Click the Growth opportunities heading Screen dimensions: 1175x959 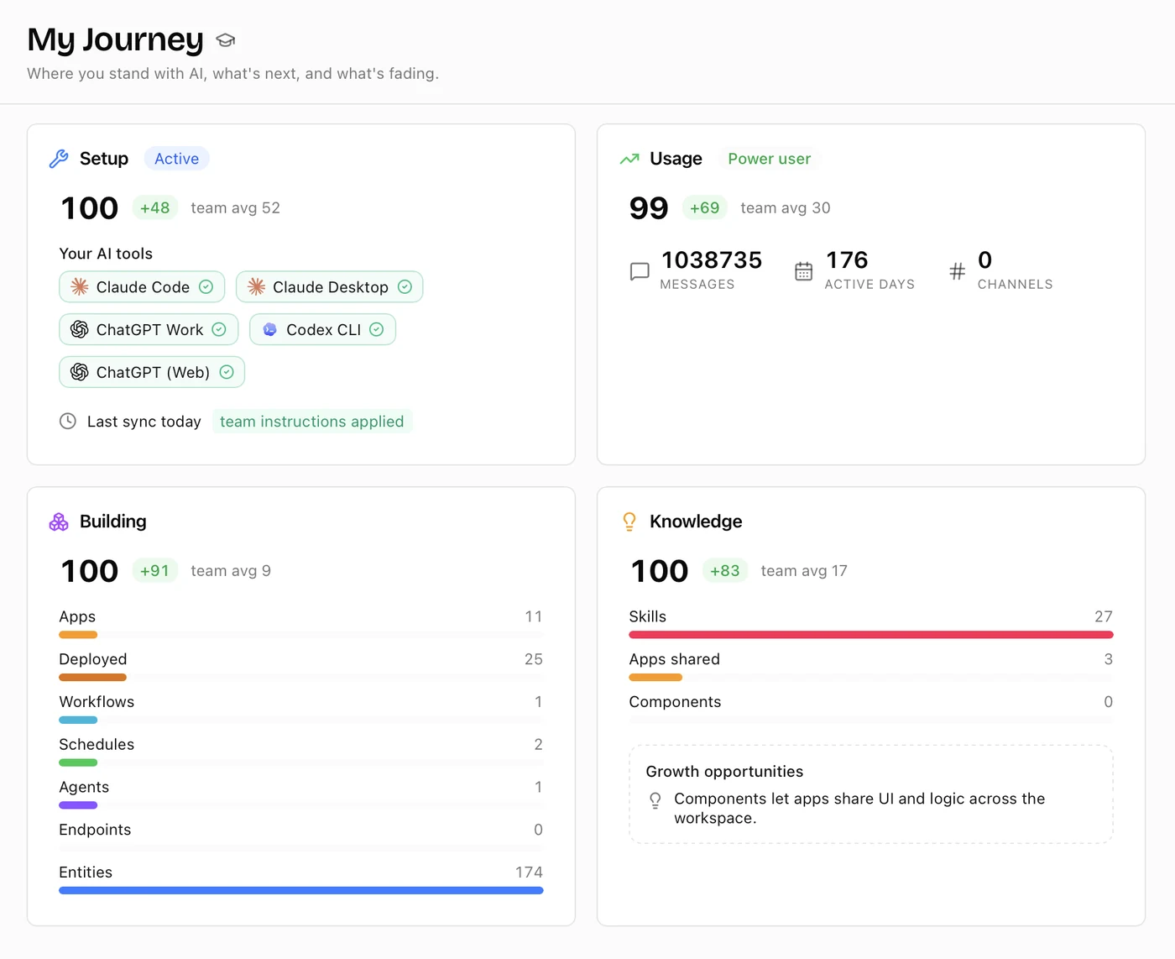point(724,772)
